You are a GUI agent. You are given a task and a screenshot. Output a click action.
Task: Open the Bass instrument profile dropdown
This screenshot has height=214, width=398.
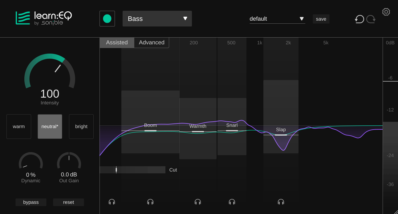click(157, 19)
